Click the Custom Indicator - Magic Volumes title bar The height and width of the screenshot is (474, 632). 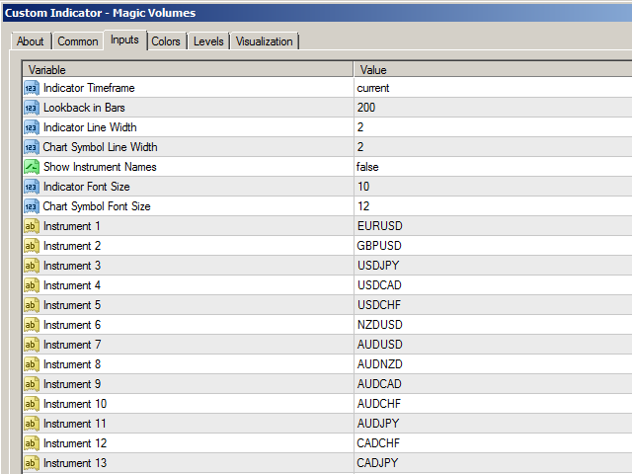point(317,13)
